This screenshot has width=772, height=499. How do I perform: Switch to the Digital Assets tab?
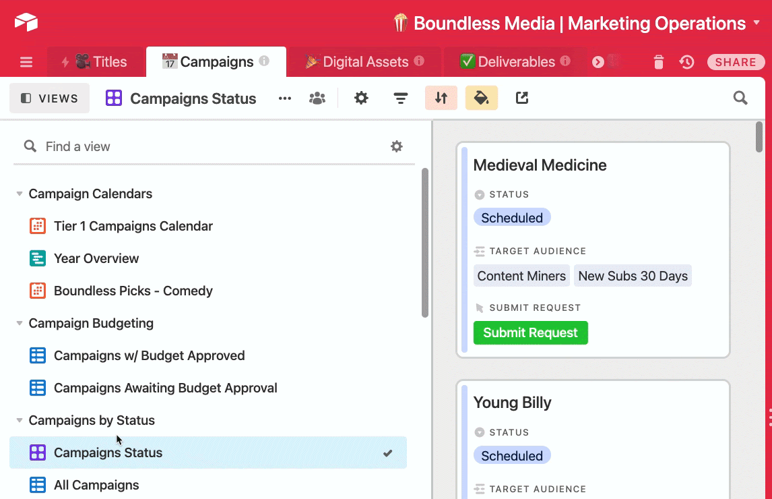click(364, 62)
